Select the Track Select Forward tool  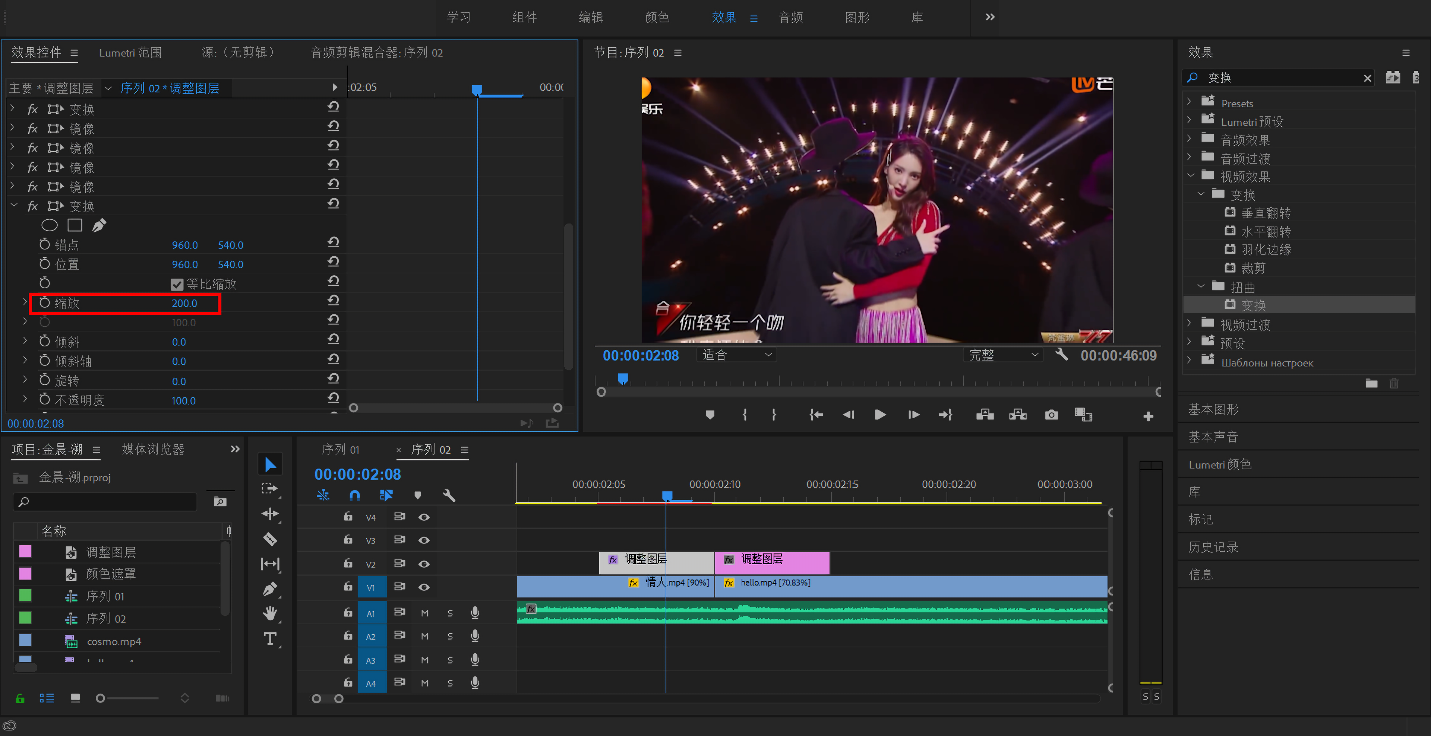270,488
